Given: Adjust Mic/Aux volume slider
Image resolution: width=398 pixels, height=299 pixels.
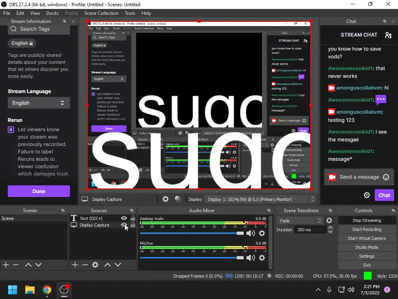Looking at the screenshot, I should click(x=192, y=258).
